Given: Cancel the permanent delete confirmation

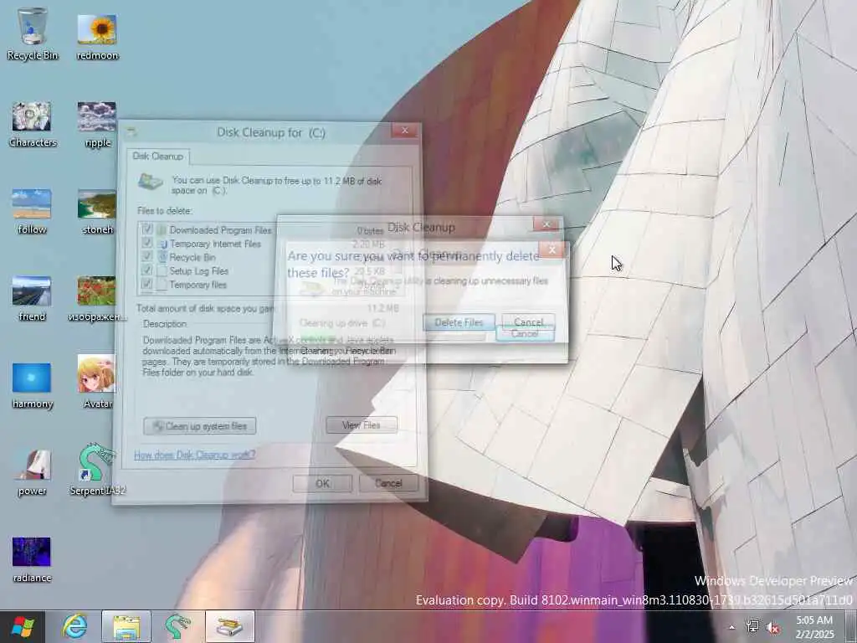Looking at the screenshot, I should point(529,322).
